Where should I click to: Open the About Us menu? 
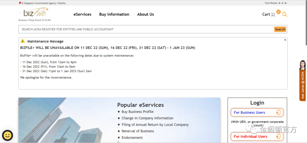click(146, 14)
